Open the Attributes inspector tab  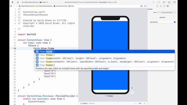coord(168,6)
